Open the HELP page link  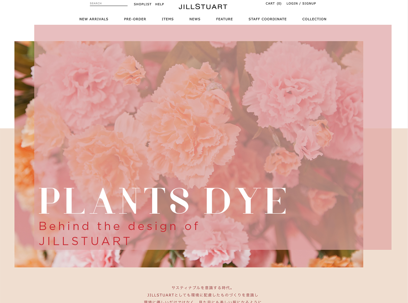pyautogui.click(x=160, y=4)
